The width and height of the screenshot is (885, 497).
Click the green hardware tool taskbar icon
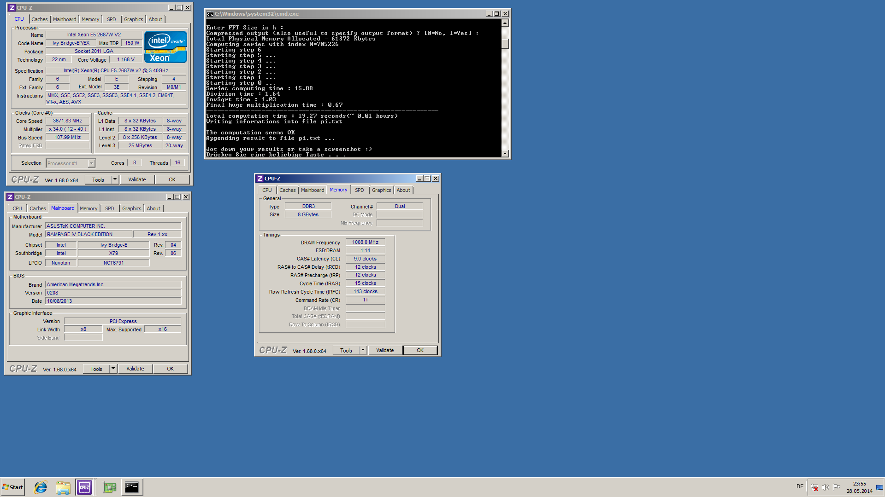pyautogui.click(x=109, y=487)
